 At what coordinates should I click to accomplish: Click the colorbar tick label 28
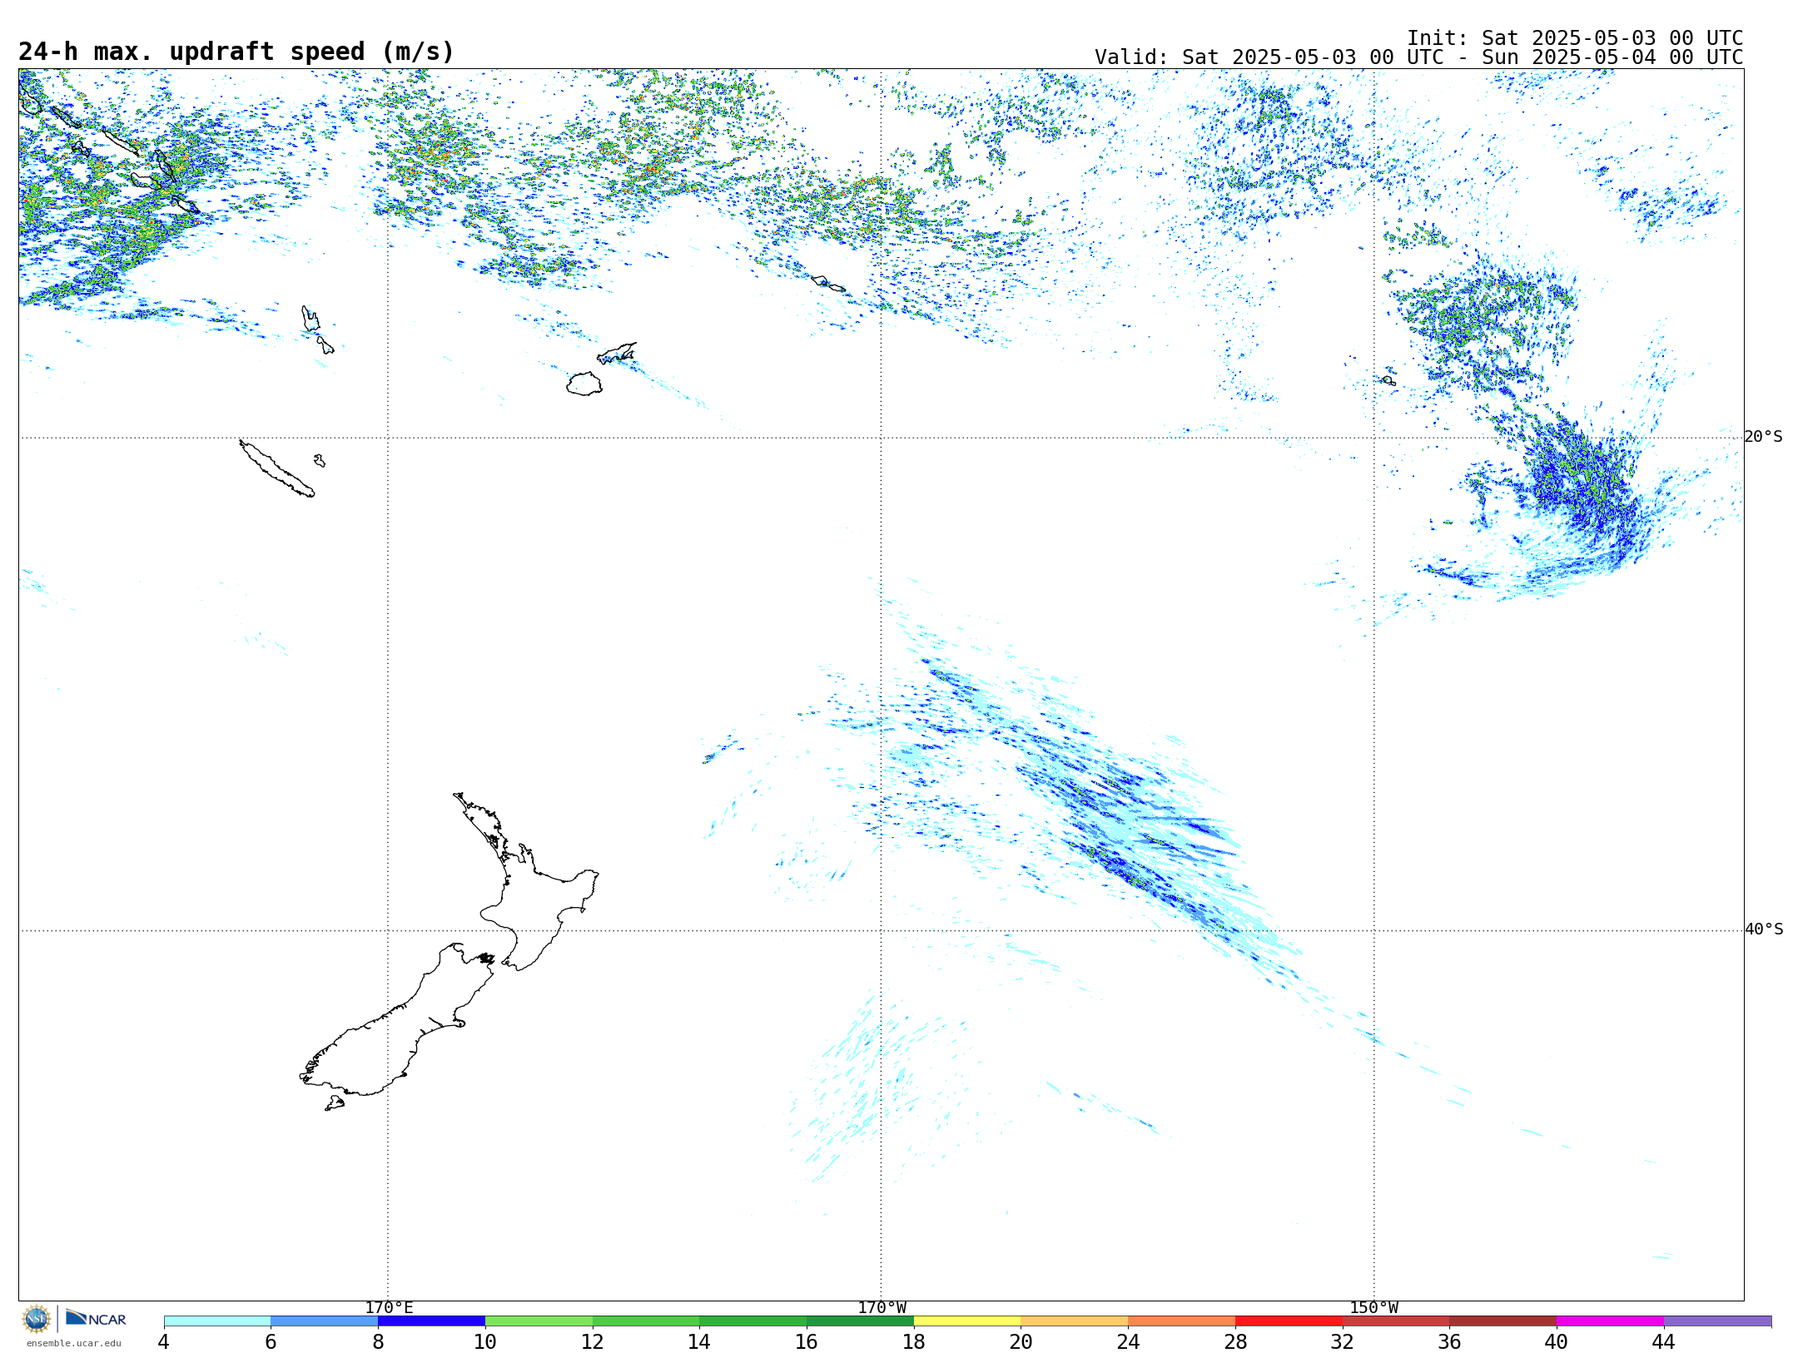click(1235, 1341)
